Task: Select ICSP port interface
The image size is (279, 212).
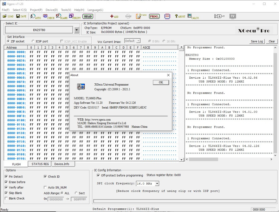Action: point(33,41)
